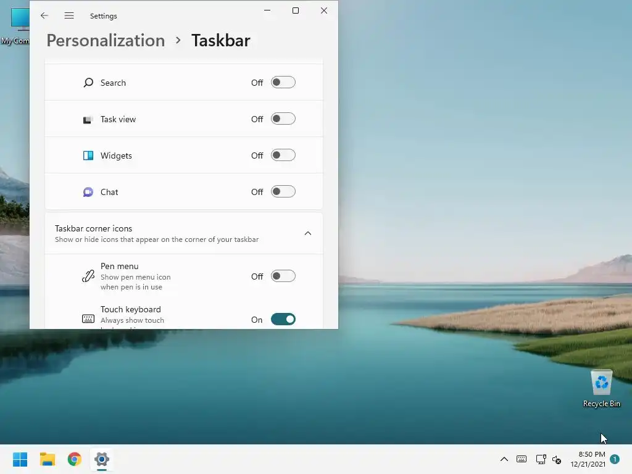Click the Pen menu label text
Image resolution: width=632 pixels, height=474 pixels.
[119, 266]
